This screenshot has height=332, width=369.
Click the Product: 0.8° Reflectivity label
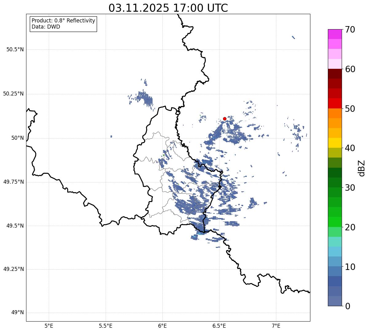click(64, 21)
